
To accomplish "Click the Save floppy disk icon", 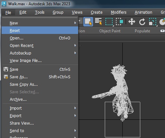I will click(x=6, y=69).
